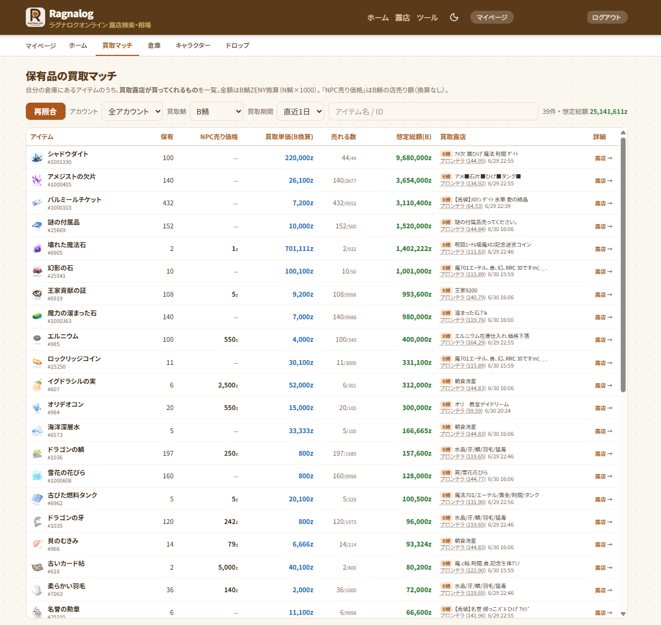Image resolution: width=661 pixels, height=625 pixels.
Task: Click the scrollbar up arrow
Action: (x=623, y=133)
